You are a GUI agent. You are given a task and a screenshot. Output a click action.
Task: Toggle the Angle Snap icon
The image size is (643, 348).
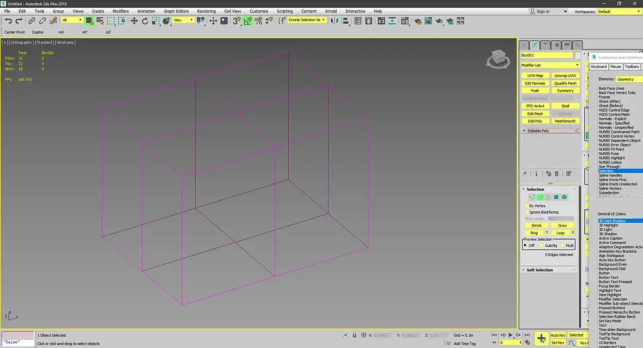248,21
